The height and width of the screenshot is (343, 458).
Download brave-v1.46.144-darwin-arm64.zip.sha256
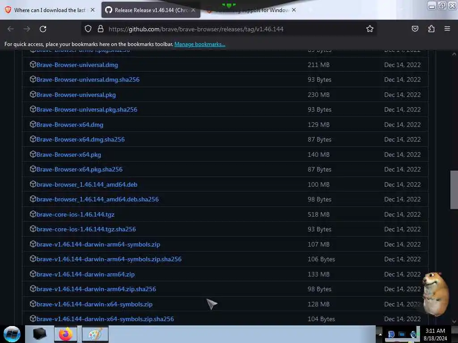[97, 289]
